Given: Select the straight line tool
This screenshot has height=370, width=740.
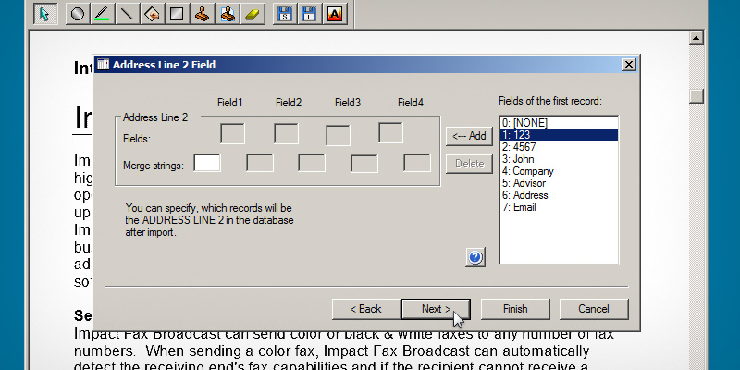Looking at the screenshot, I should [128, 14].
